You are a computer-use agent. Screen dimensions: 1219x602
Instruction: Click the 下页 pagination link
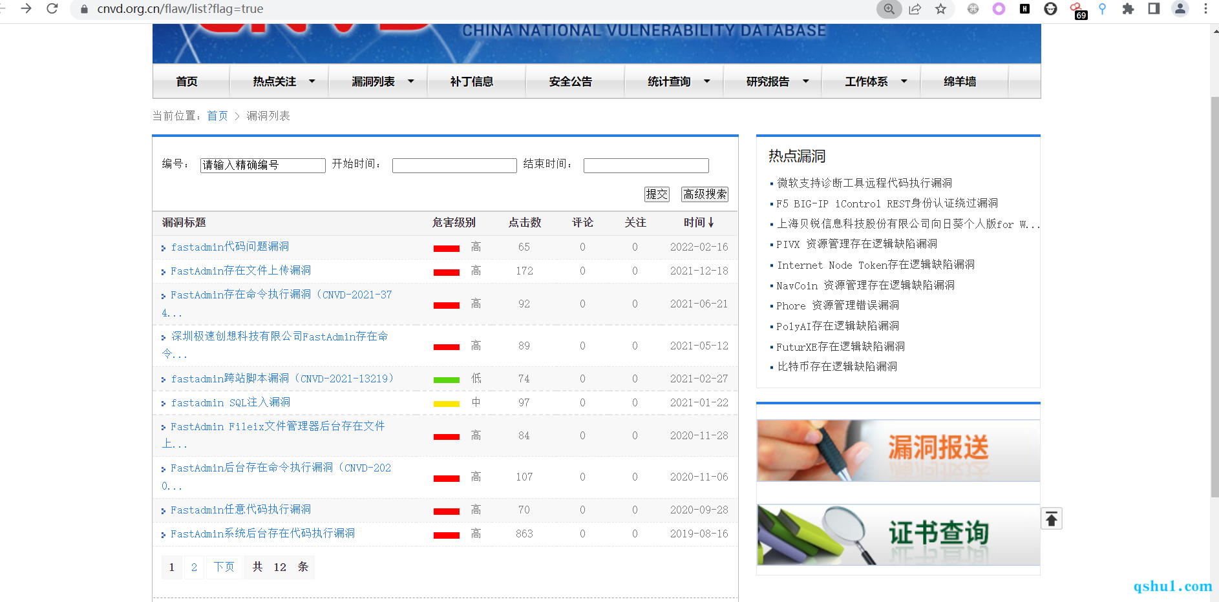click(x=224, y=567)
